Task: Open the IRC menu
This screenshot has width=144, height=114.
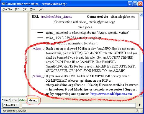Action: click(x=17, y=9)
